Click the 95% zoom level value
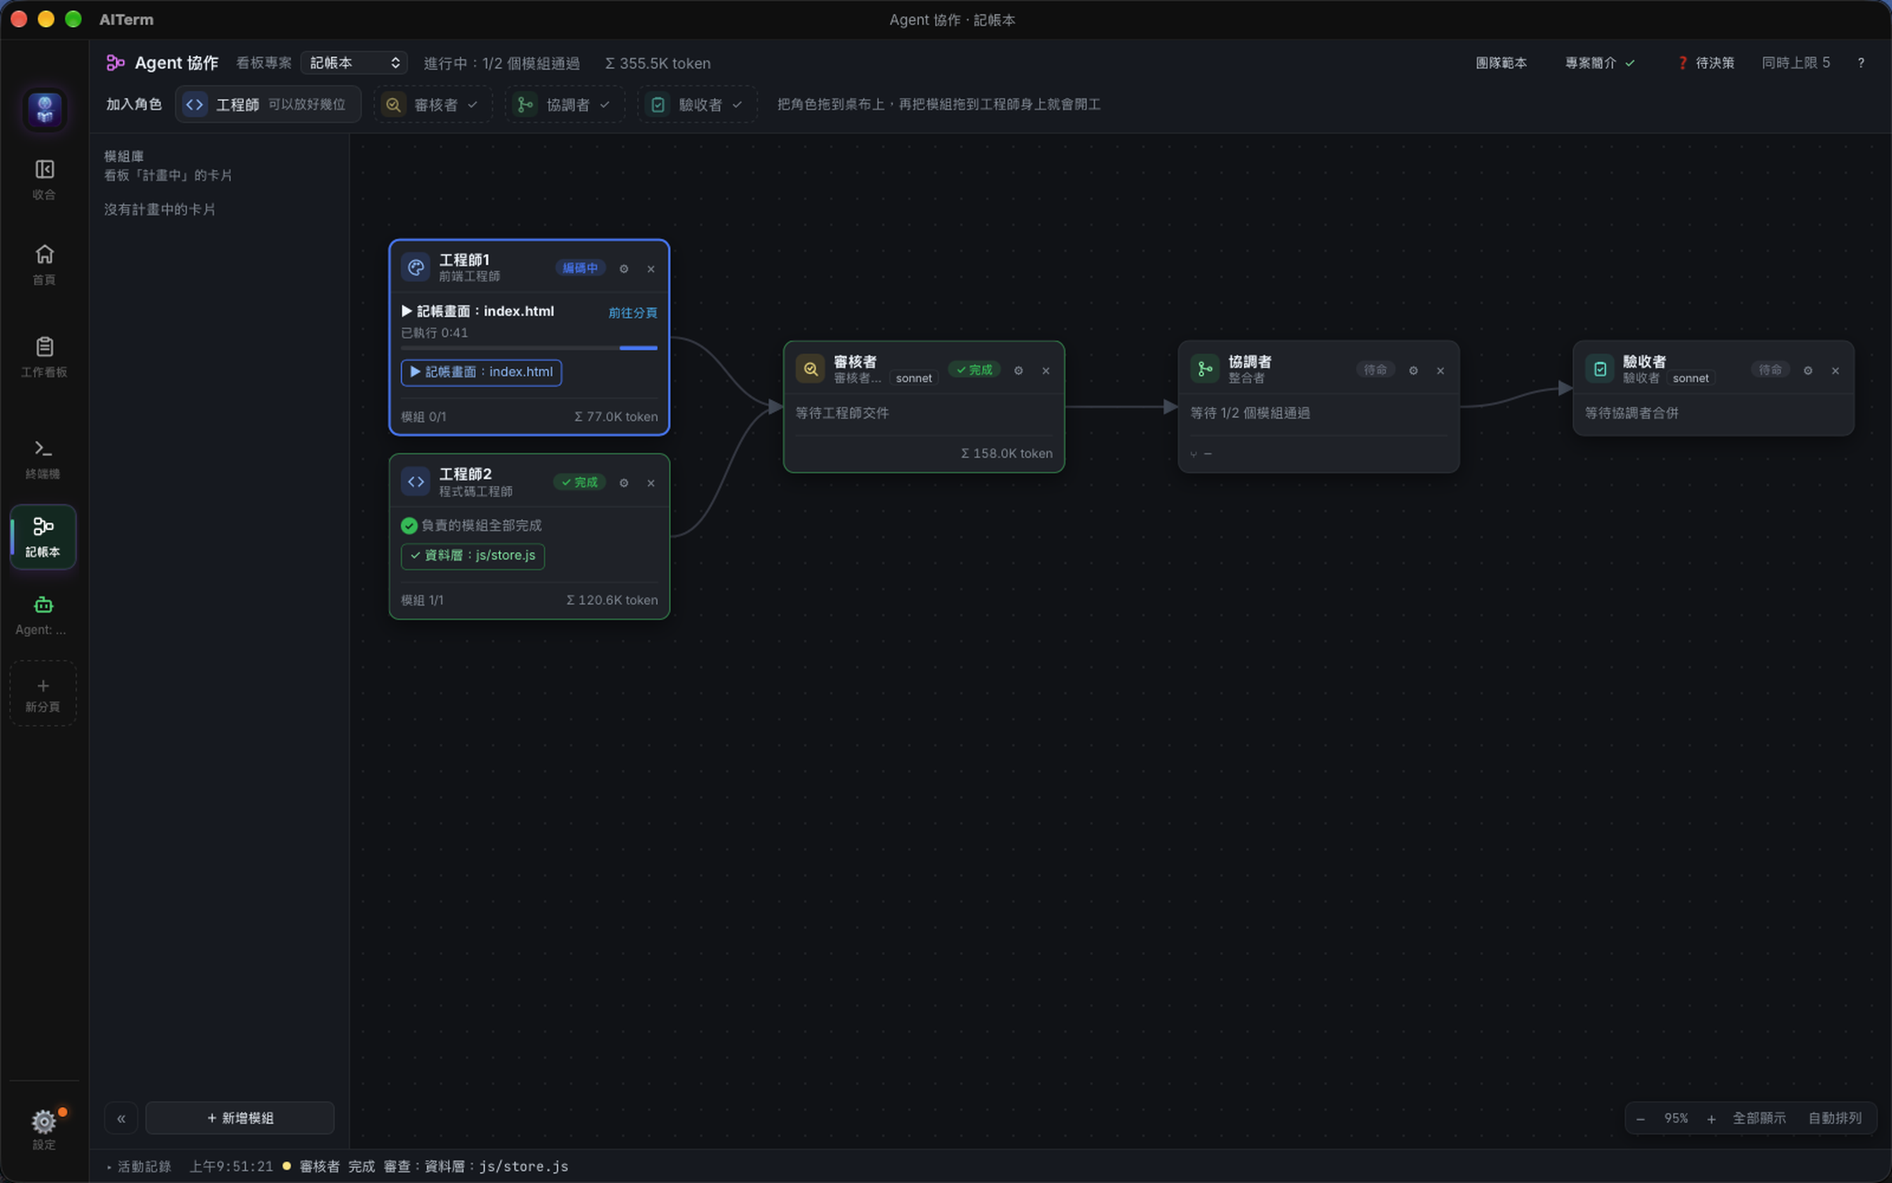This screenshot has width=1892, height=1183. pyautogui.click(x=1676, y=1119)
